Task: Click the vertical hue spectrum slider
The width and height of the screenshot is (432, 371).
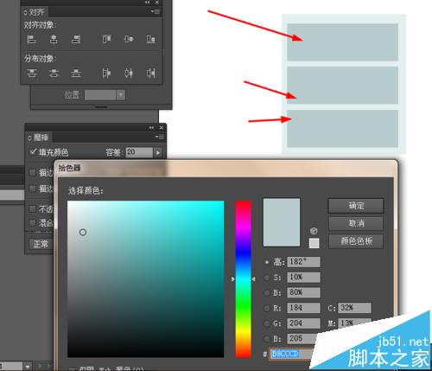Action: point(243,279)
